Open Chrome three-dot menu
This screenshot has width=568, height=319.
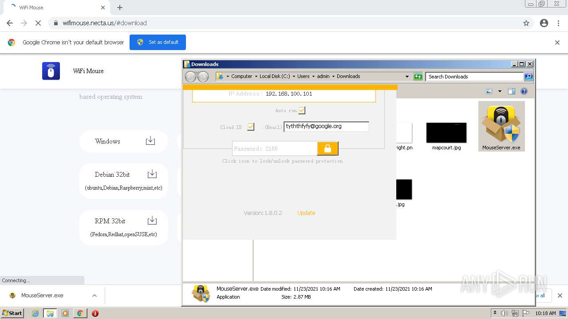[559, 23]
